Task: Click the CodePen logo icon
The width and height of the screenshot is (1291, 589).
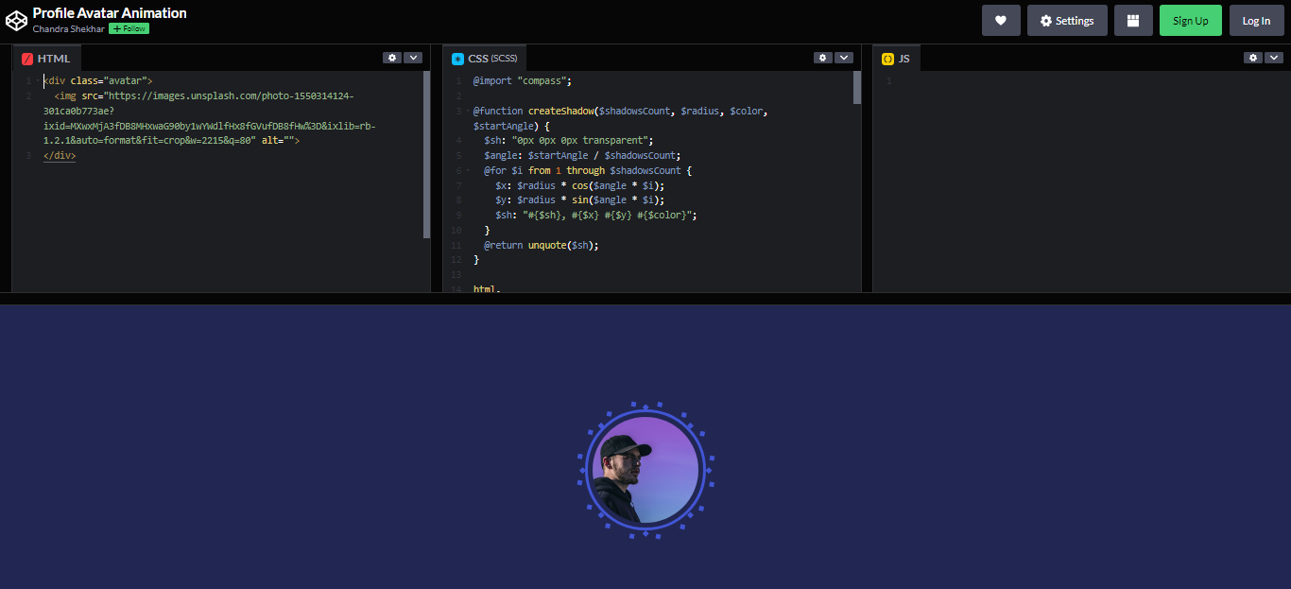Action: [16, 19]
